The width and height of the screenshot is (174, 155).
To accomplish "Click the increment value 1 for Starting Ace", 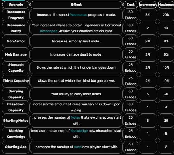I will pyautogui.click(x=148, y=147).
